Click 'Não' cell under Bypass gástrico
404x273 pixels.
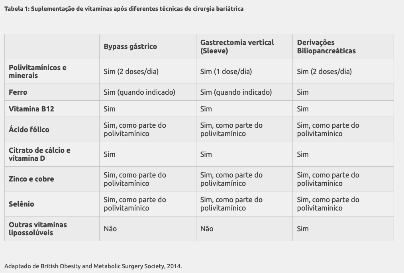point(110,229)
